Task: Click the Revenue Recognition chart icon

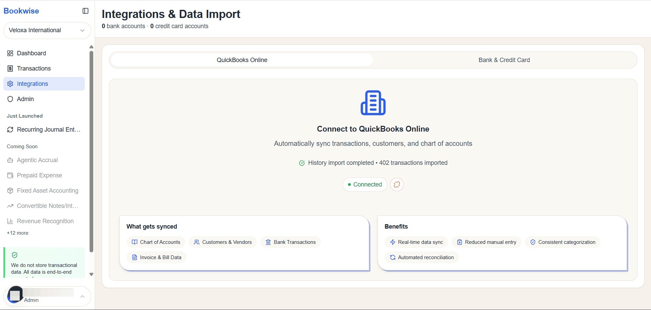Action: pyautogui.click(x=10, y=221)
